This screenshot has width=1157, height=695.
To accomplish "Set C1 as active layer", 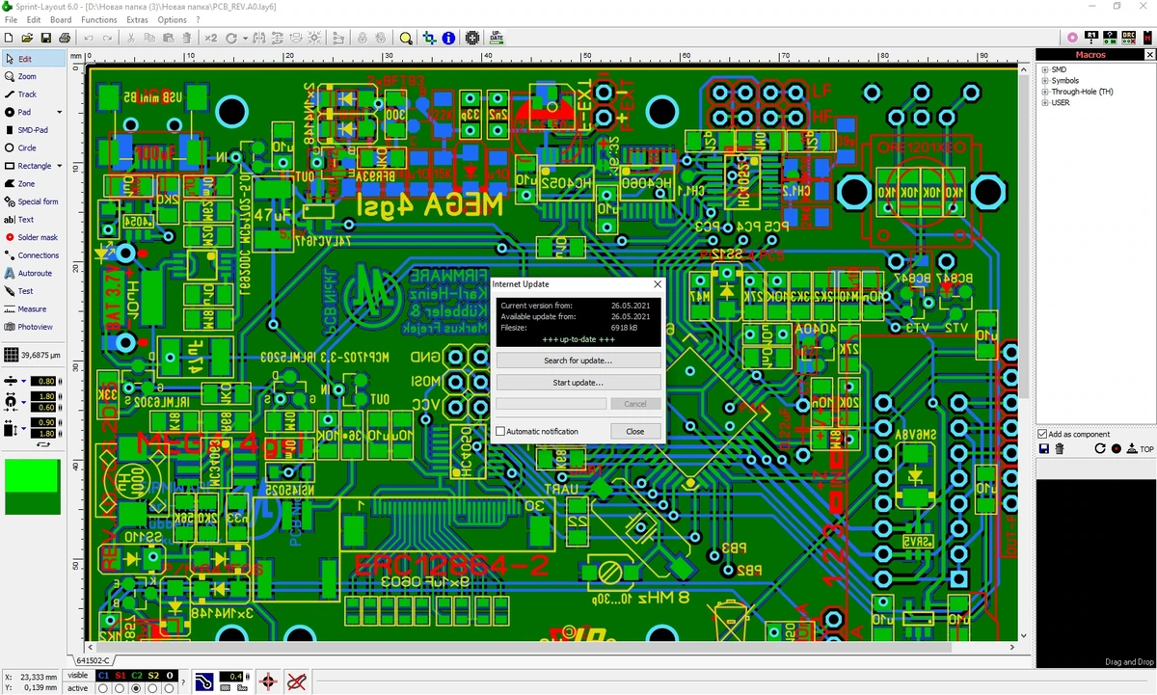I will (x=103, y=688).
